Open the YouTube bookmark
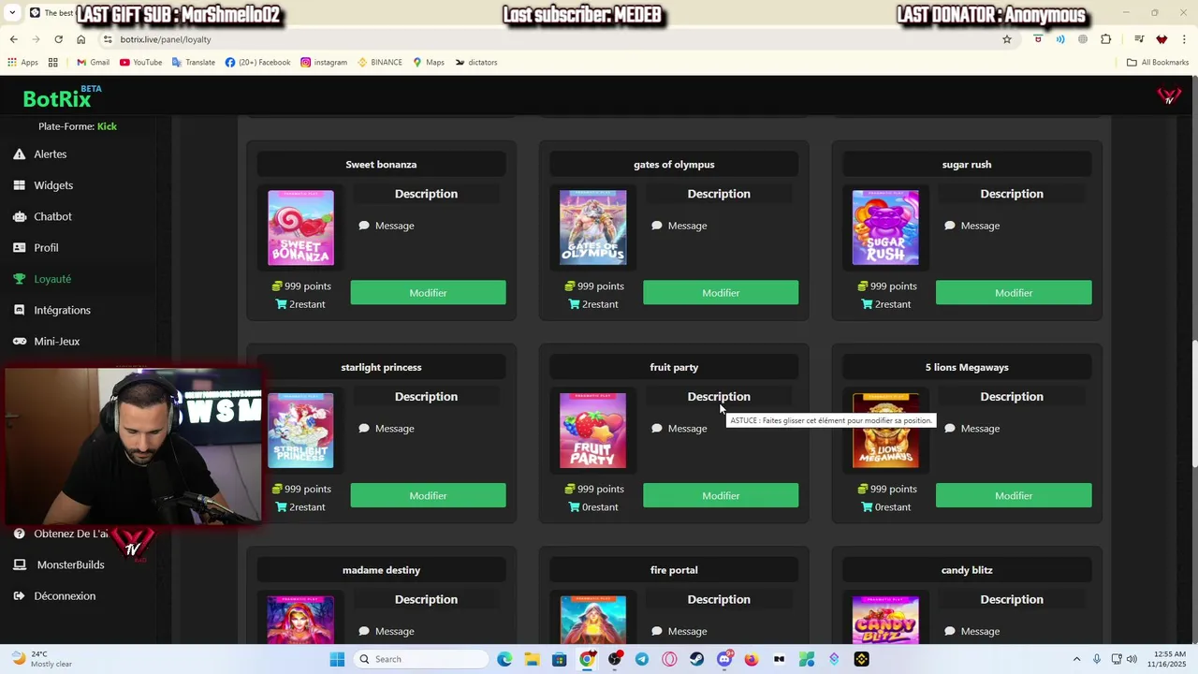This screenshot has height=674, width=1198. (x=140, y=63)
